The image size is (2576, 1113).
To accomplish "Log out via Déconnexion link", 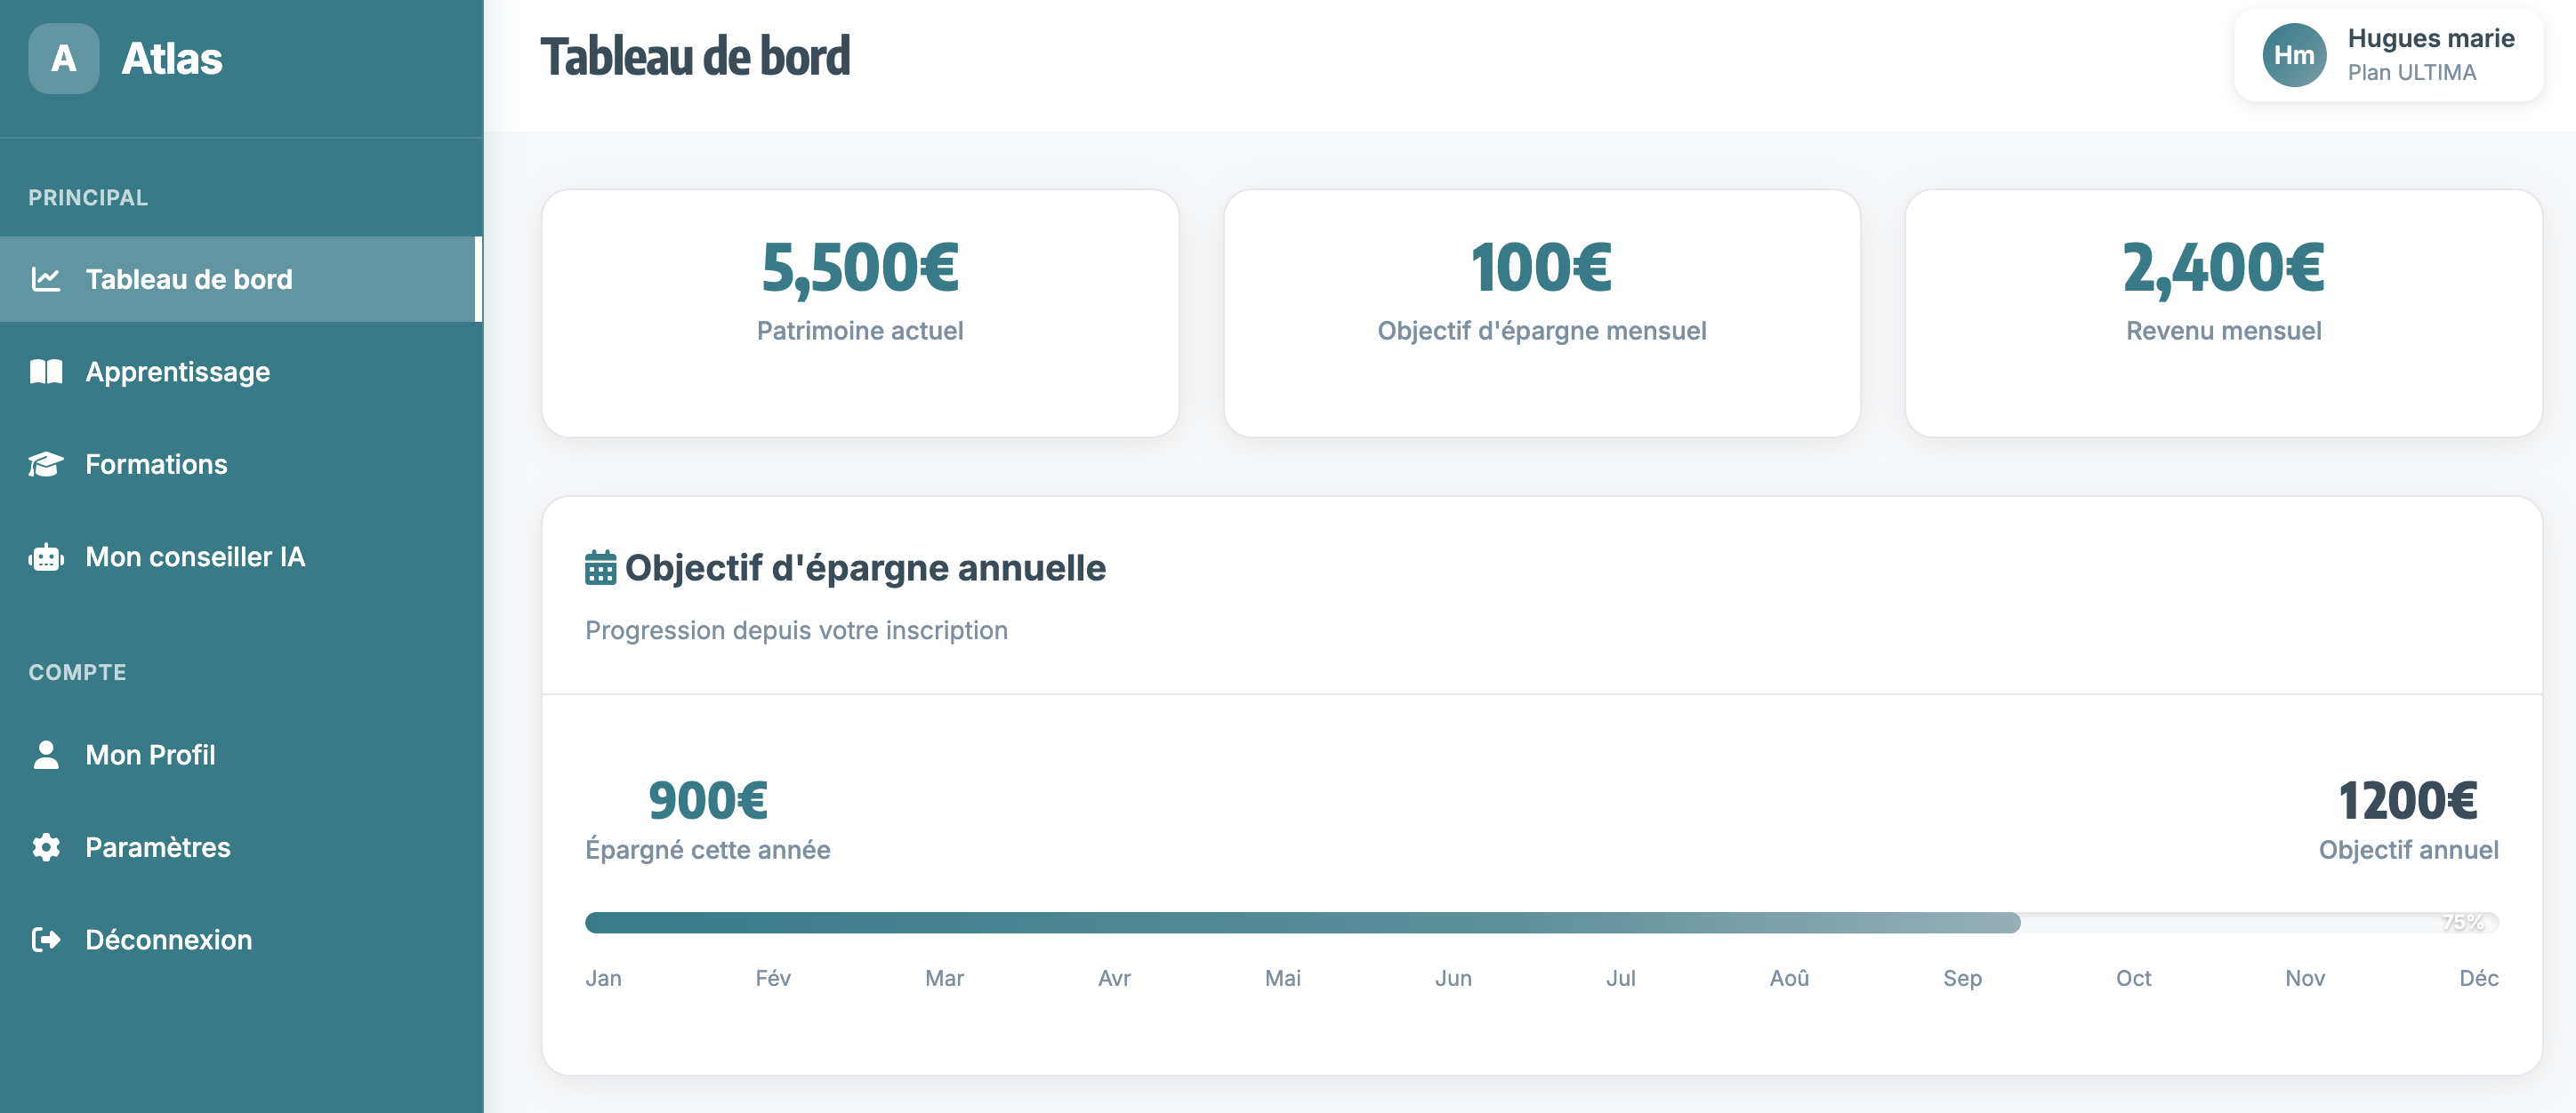I will pos(169,941).
